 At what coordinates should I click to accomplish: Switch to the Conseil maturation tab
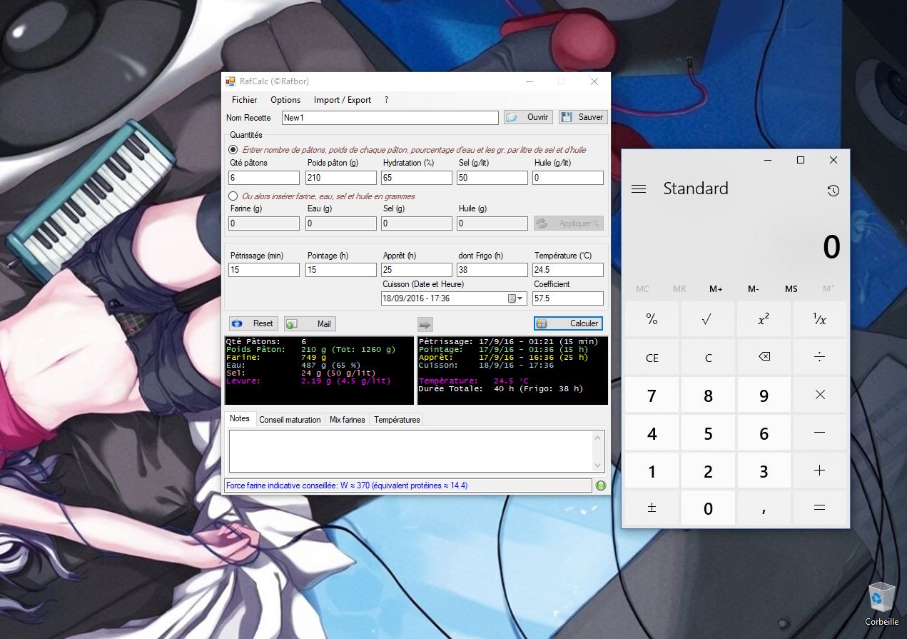(x=290, y=420)
